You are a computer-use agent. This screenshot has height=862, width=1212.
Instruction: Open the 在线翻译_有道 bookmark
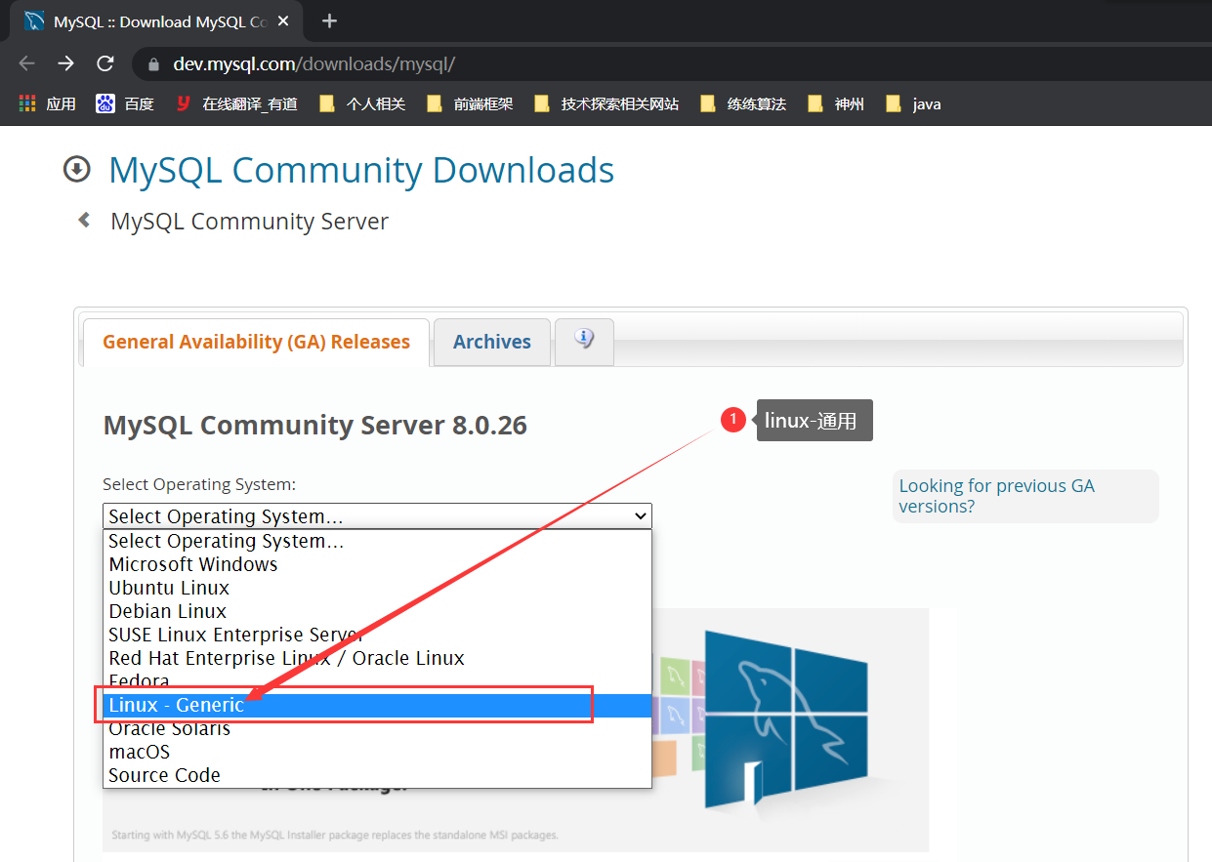click(236, 103)
